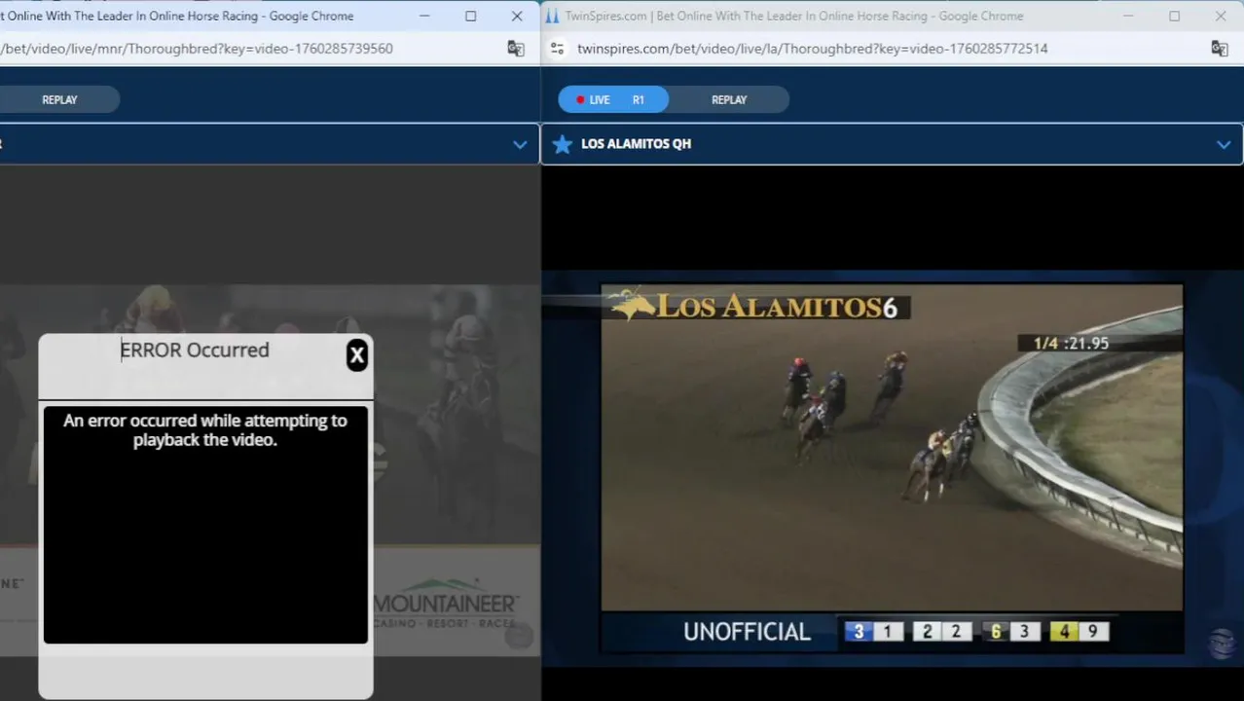This screenshot has width=1244, height=701.
Task: Maximize the right Chrome window
Action: [1174, 16]
